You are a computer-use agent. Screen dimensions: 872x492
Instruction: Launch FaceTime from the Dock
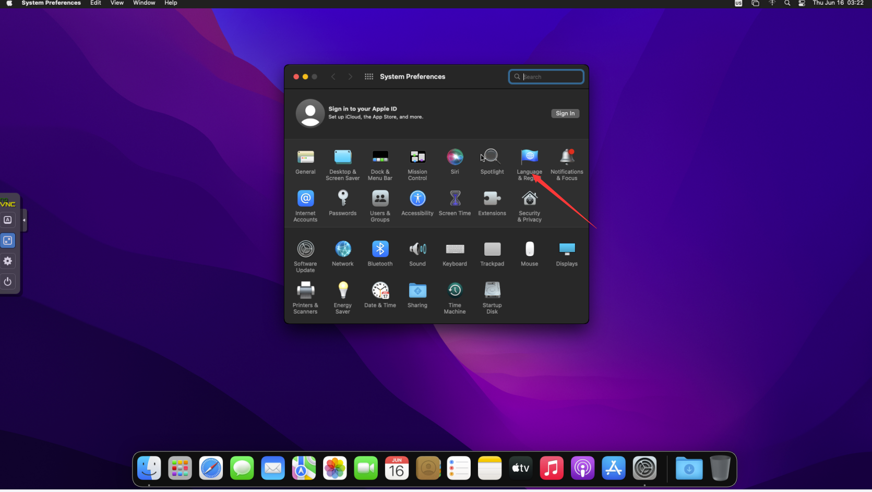click(x=366, y=469)
